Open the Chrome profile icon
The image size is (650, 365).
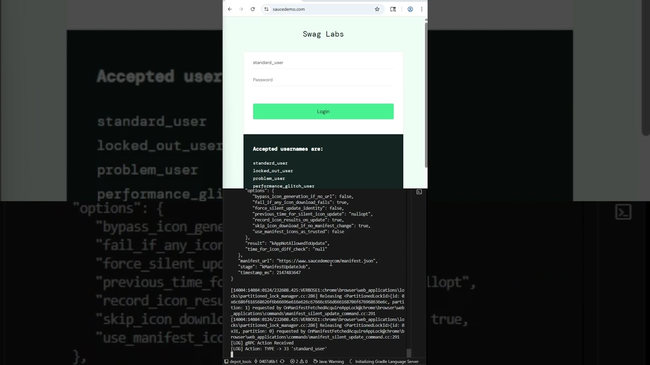(410, 9)
